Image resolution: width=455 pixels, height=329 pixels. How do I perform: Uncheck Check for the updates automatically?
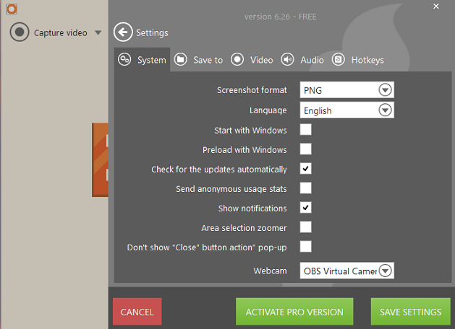pos(305,168)
